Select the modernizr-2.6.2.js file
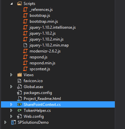125x129 pixels. (45, 51)
